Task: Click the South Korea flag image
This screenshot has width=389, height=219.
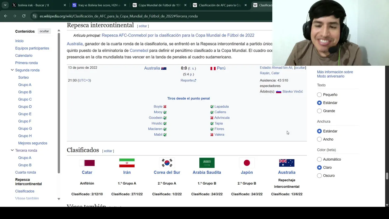Action: 167,163
